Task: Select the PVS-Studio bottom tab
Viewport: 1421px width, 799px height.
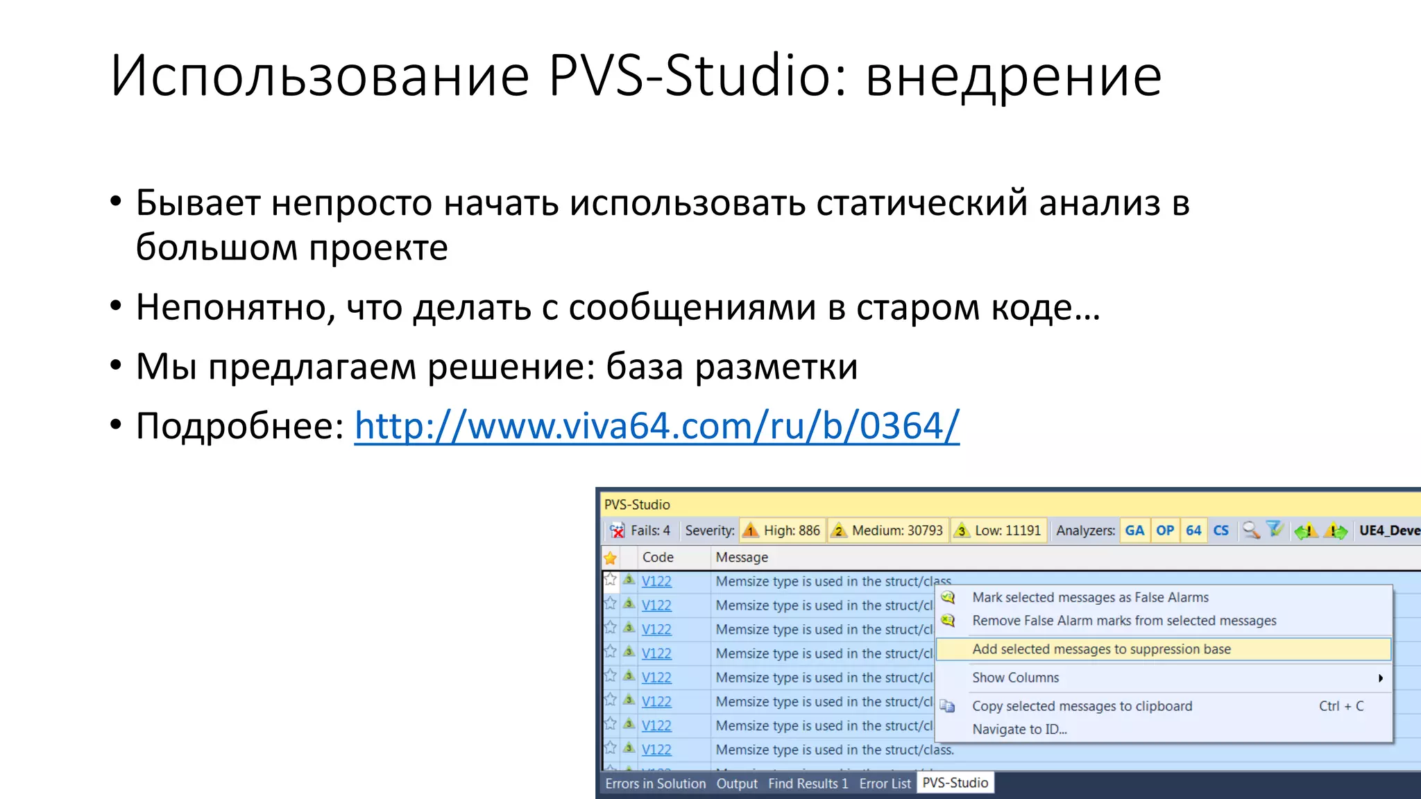Action: tap(955, 782)
